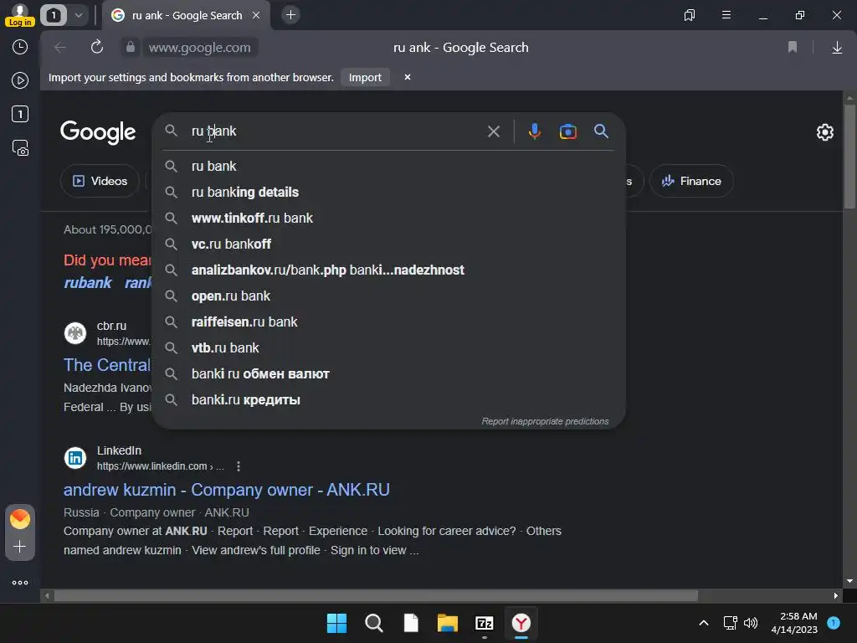Click 'Report inappropriate predictions' link
The image size is (857, 643).
(545, 421)
